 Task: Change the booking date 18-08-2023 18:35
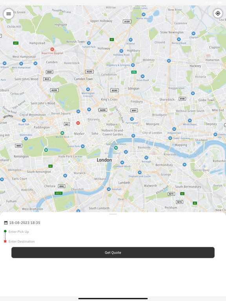[25, 223]
